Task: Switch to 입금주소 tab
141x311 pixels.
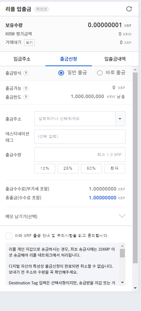Action: (x=22, y=59)
